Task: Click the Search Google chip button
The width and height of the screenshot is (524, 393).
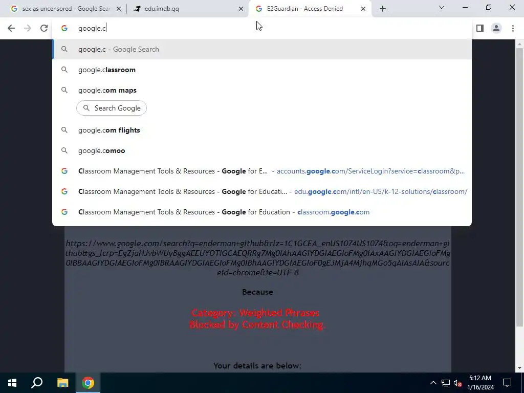Action: (x=112, y=108)
